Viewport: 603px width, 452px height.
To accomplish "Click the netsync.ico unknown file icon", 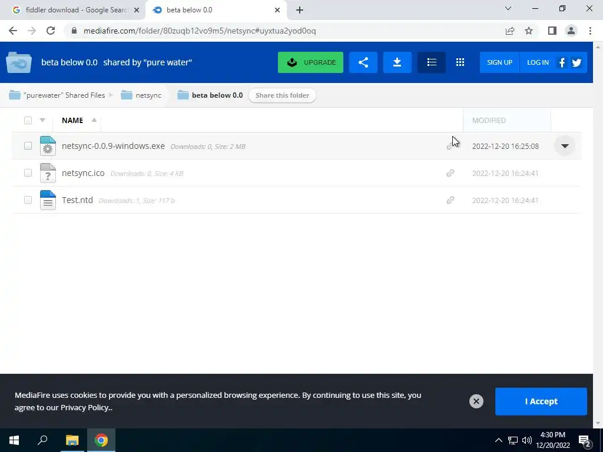I will (x=48, y=173).
